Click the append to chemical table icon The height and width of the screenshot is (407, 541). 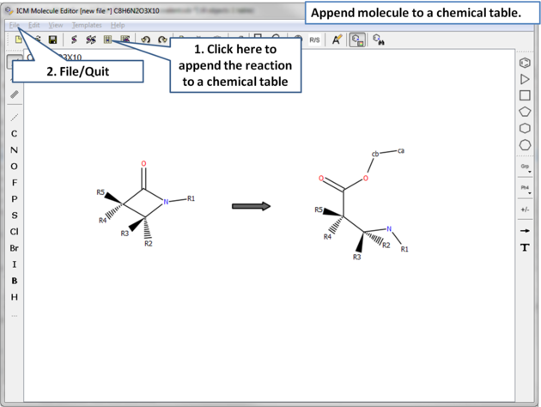[x=107, y=39]
